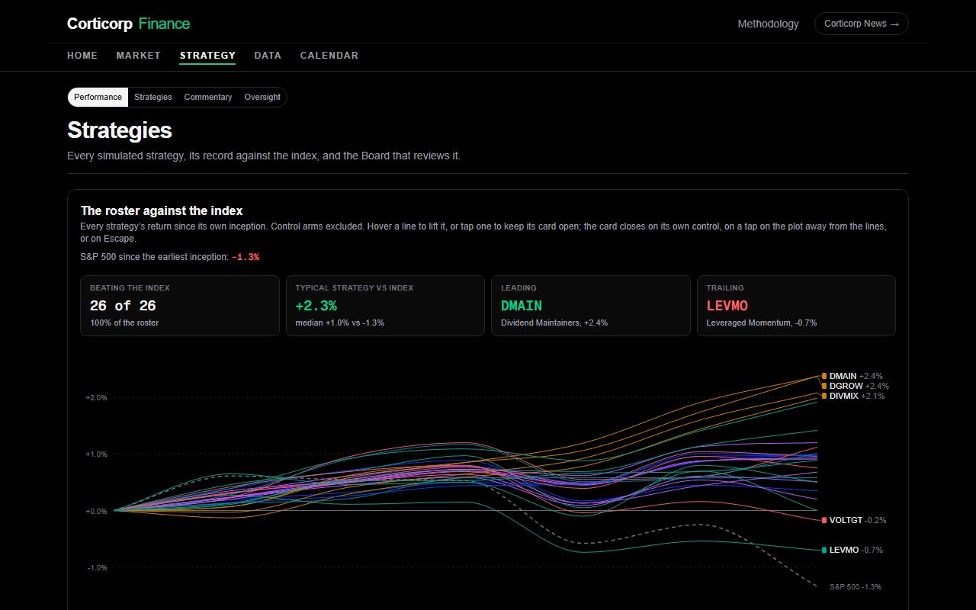This screenshot has width=976, height=610.
Task: Select the STRATEGY nav tab
Action: (207, 56)
